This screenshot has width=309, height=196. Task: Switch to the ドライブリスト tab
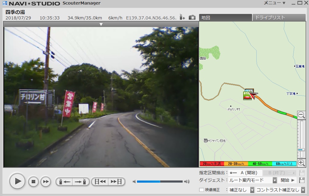[278, 18]
